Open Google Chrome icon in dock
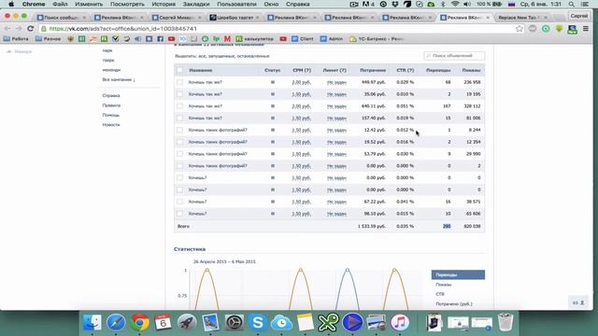 click(139, 323)
